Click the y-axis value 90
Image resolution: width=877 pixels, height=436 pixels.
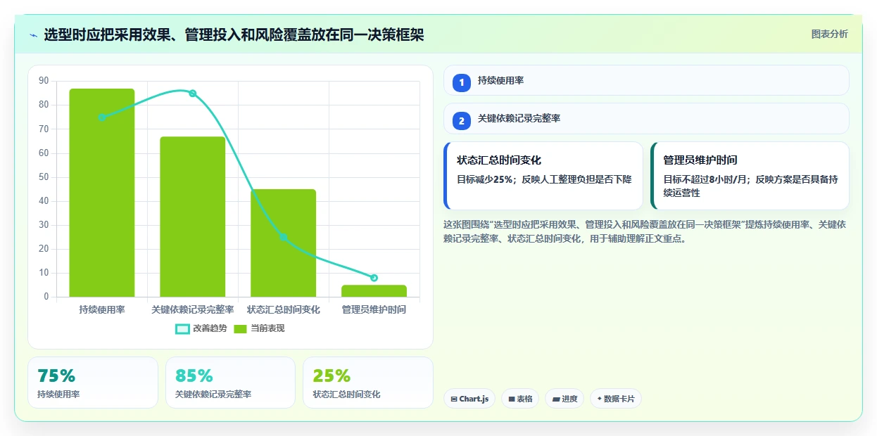tap(44, 81)
